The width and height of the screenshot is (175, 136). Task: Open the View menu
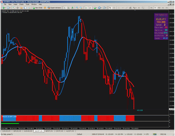(x=10, y=4)
